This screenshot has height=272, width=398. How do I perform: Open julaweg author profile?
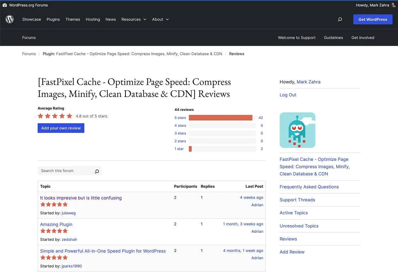click(69, 213)
